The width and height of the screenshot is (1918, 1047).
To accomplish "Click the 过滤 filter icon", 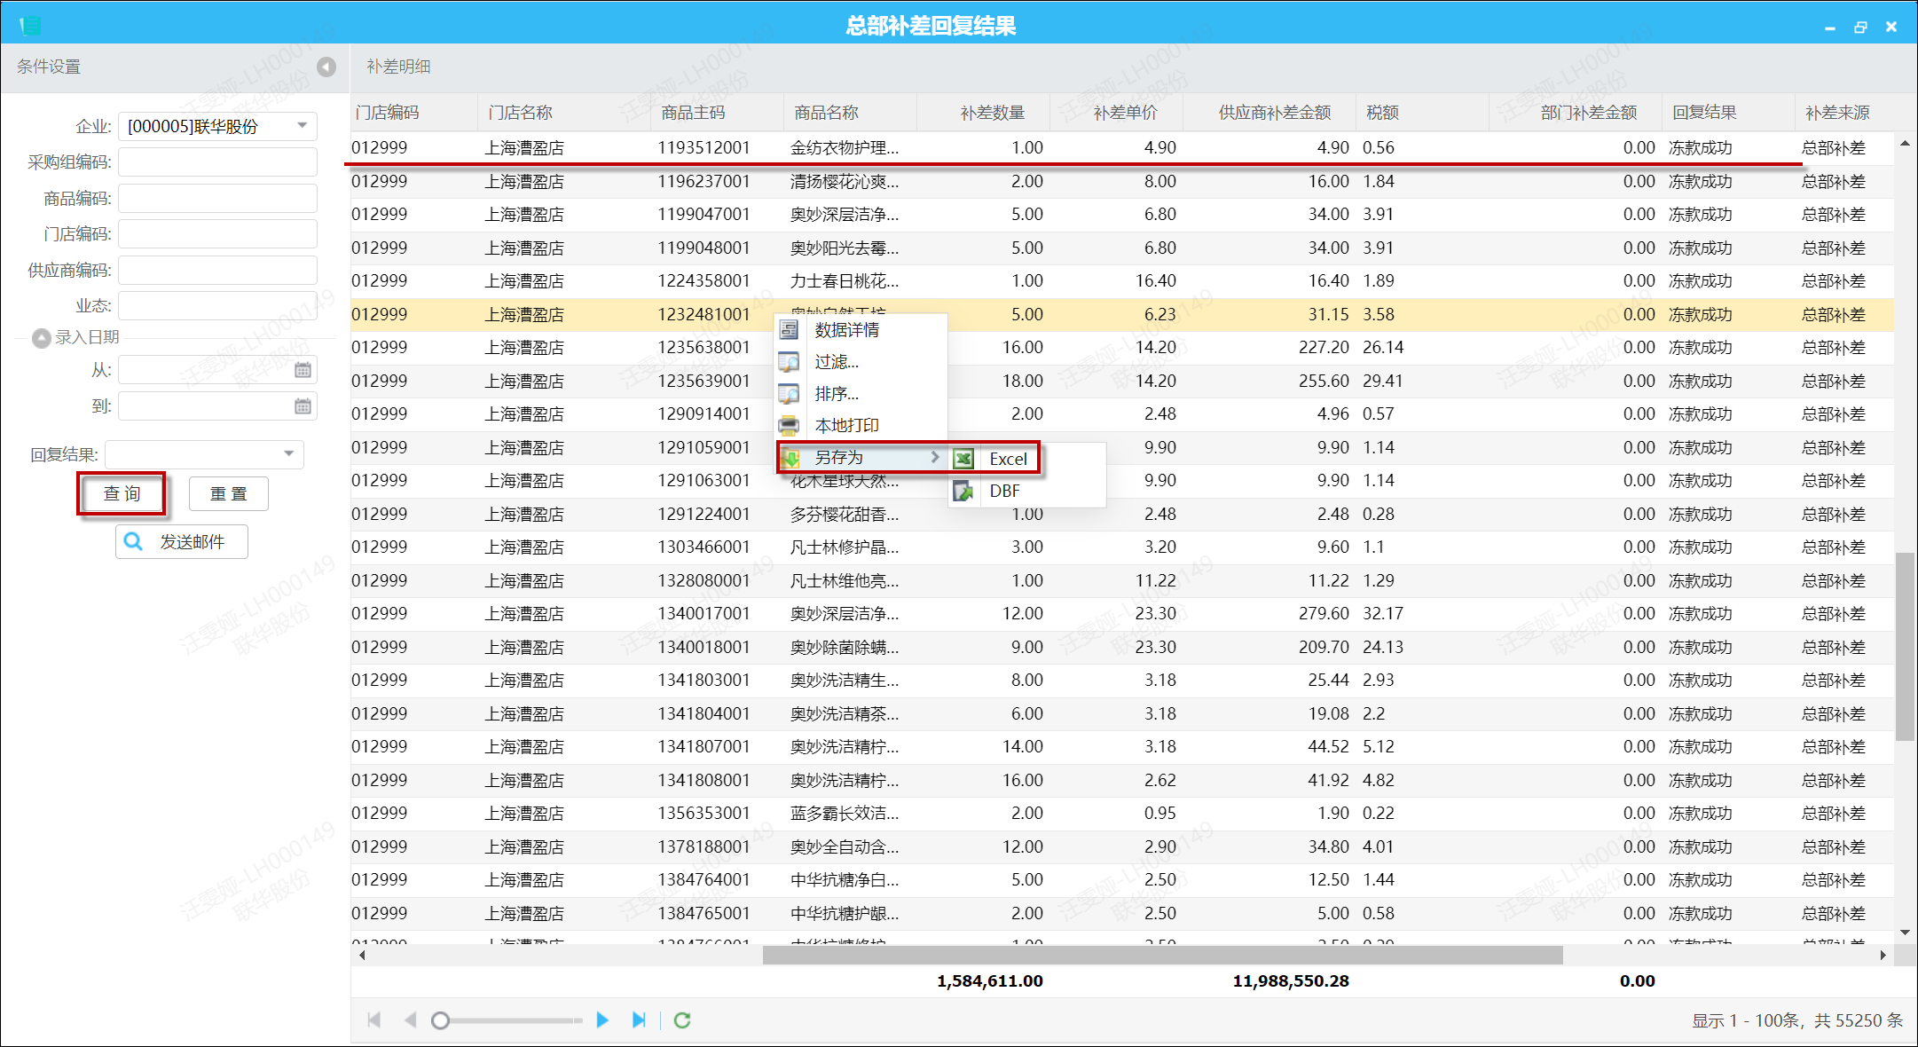I will coord(789,362).
